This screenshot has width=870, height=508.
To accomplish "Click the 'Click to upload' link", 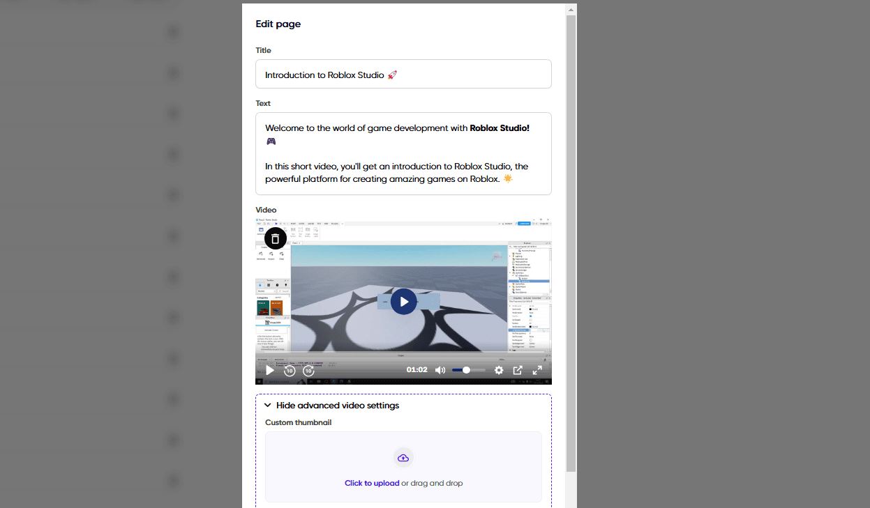I will (x=372, y=483).
